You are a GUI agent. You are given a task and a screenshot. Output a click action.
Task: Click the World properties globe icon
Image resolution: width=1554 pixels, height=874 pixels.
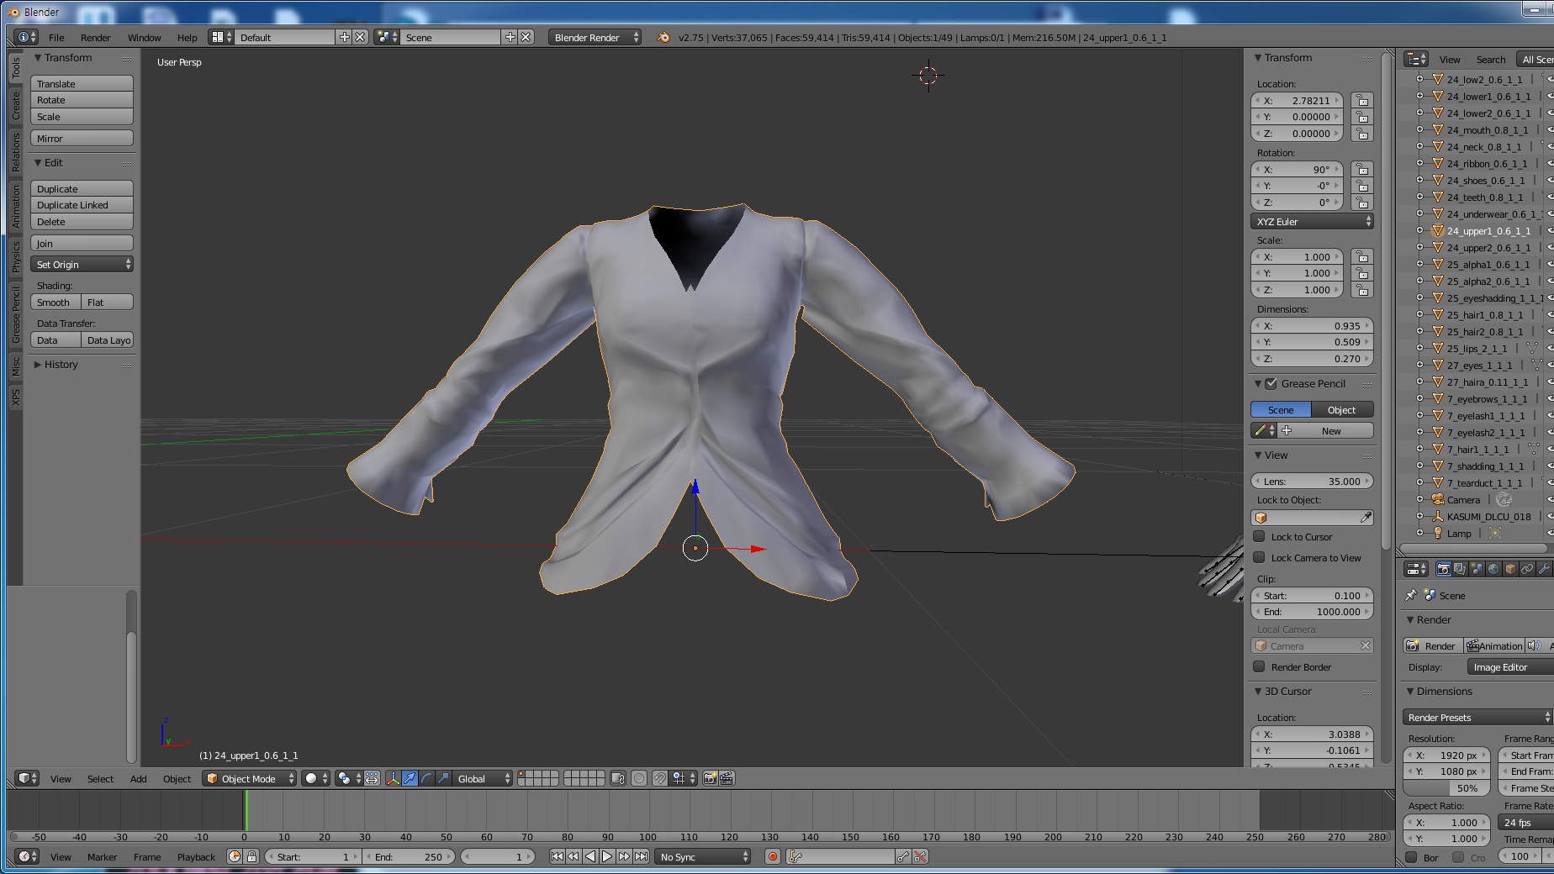(x=1493, y=569)
